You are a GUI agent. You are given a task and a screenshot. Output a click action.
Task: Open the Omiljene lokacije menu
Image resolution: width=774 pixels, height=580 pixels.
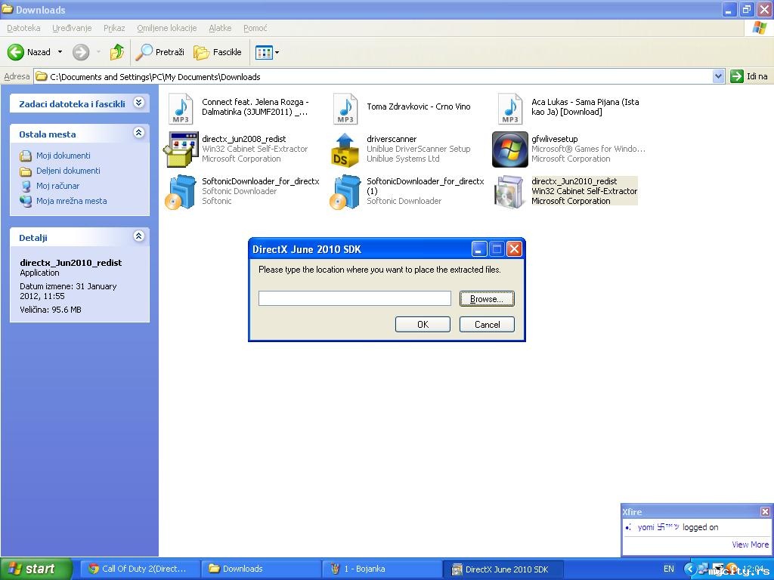[167, 28]
